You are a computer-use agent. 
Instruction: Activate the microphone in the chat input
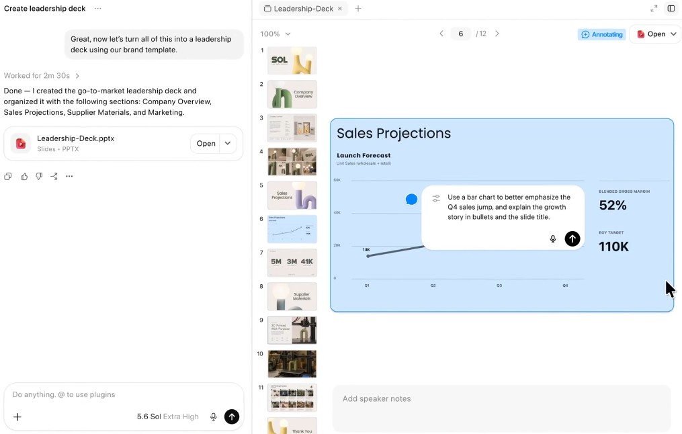(x=213, y=417)
